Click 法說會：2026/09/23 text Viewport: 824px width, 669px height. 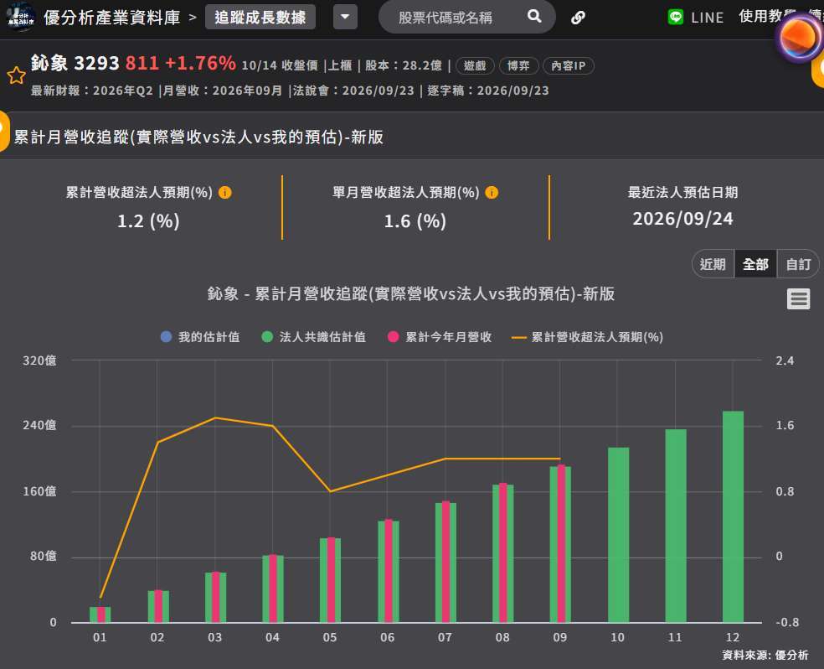[x=353, y=91]
